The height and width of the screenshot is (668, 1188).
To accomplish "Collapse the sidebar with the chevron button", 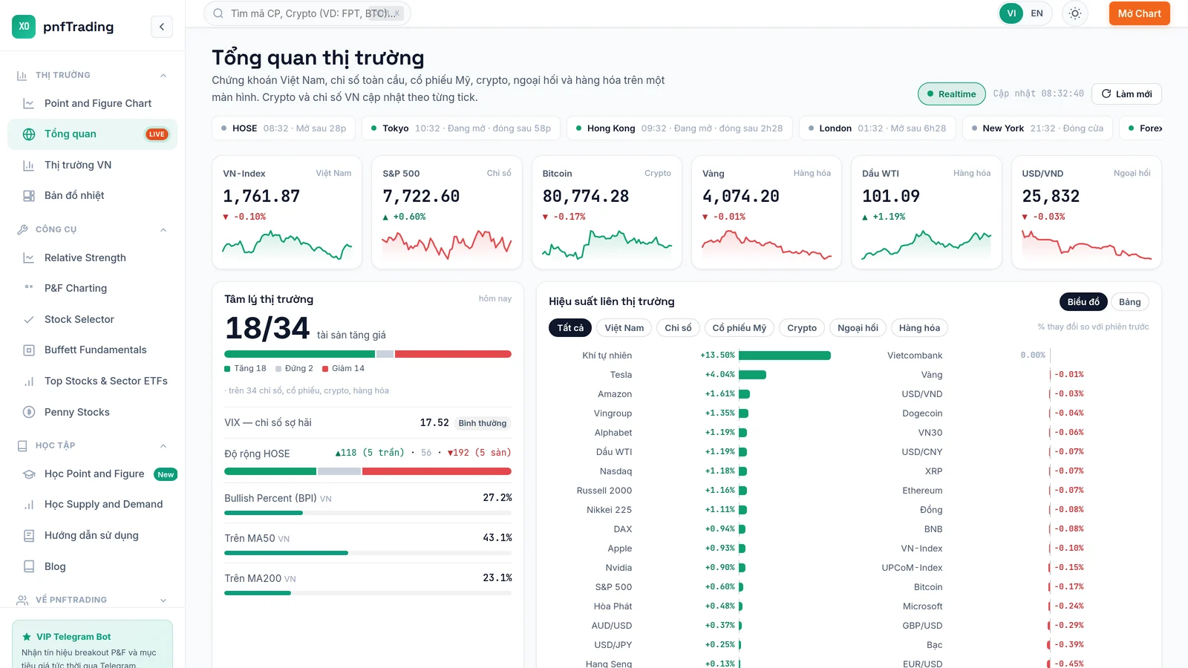I will 162,27.
